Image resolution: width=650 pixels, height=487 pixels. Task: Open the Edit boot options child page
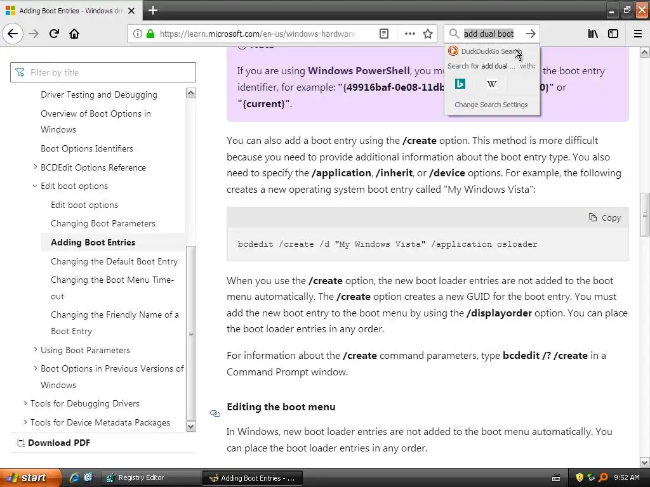pos(84,205)
